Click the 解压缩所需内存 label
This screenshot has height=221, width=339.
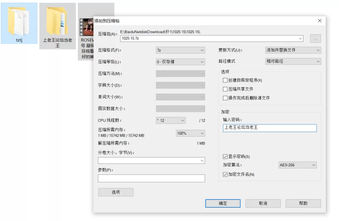pos(114,143)
